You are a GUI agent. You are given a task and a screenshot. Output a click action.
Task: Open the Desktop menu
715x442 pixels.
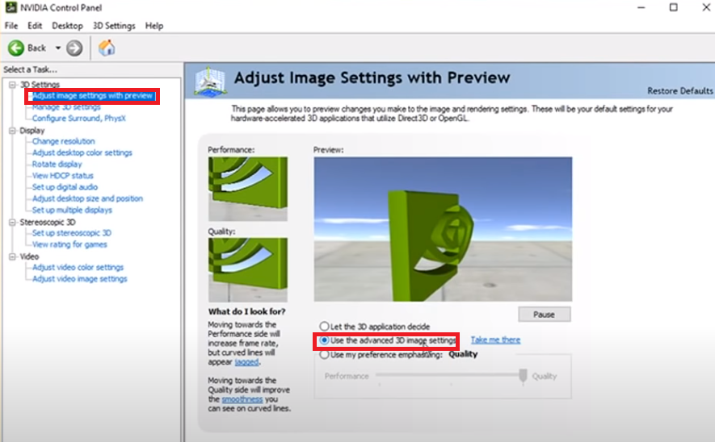click(x=67, y=26)
